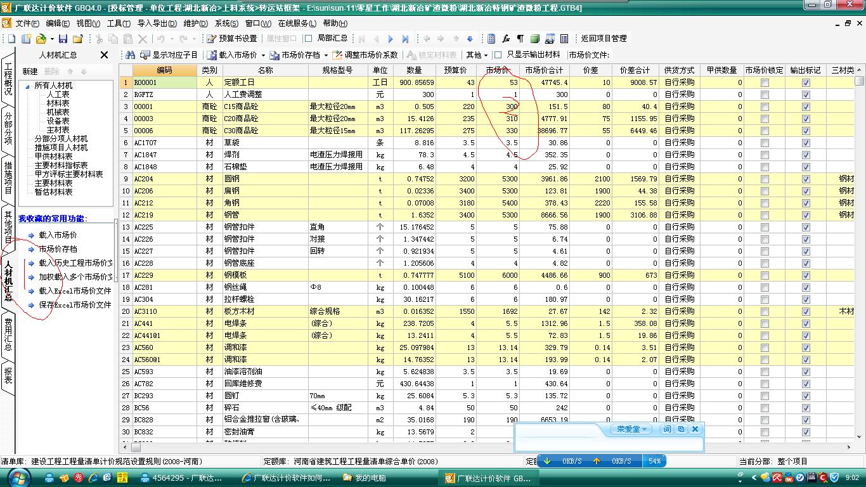This screenshot has width=866, height=487.
Task: Click the paragraph mark toolbar icon
Action: tap(520, 39)
